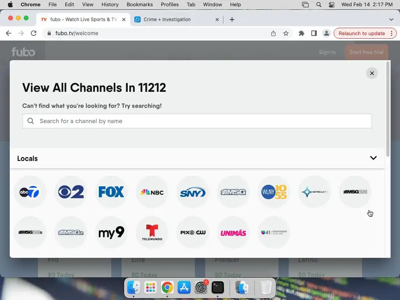
Task: Close the View All Channels dialog
Action: pos(372,73)
